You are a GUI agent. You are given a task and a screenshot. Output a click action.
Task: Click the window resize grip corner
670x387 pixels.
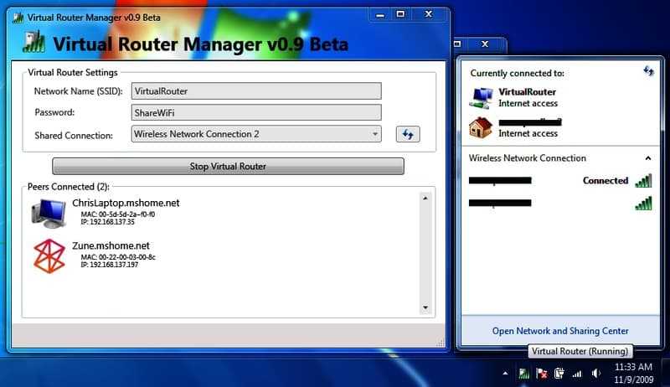pyautogui.click(x=441, y=342)
